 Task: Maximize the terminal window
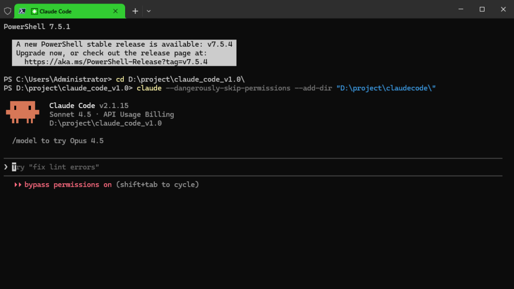coord(482,9)
